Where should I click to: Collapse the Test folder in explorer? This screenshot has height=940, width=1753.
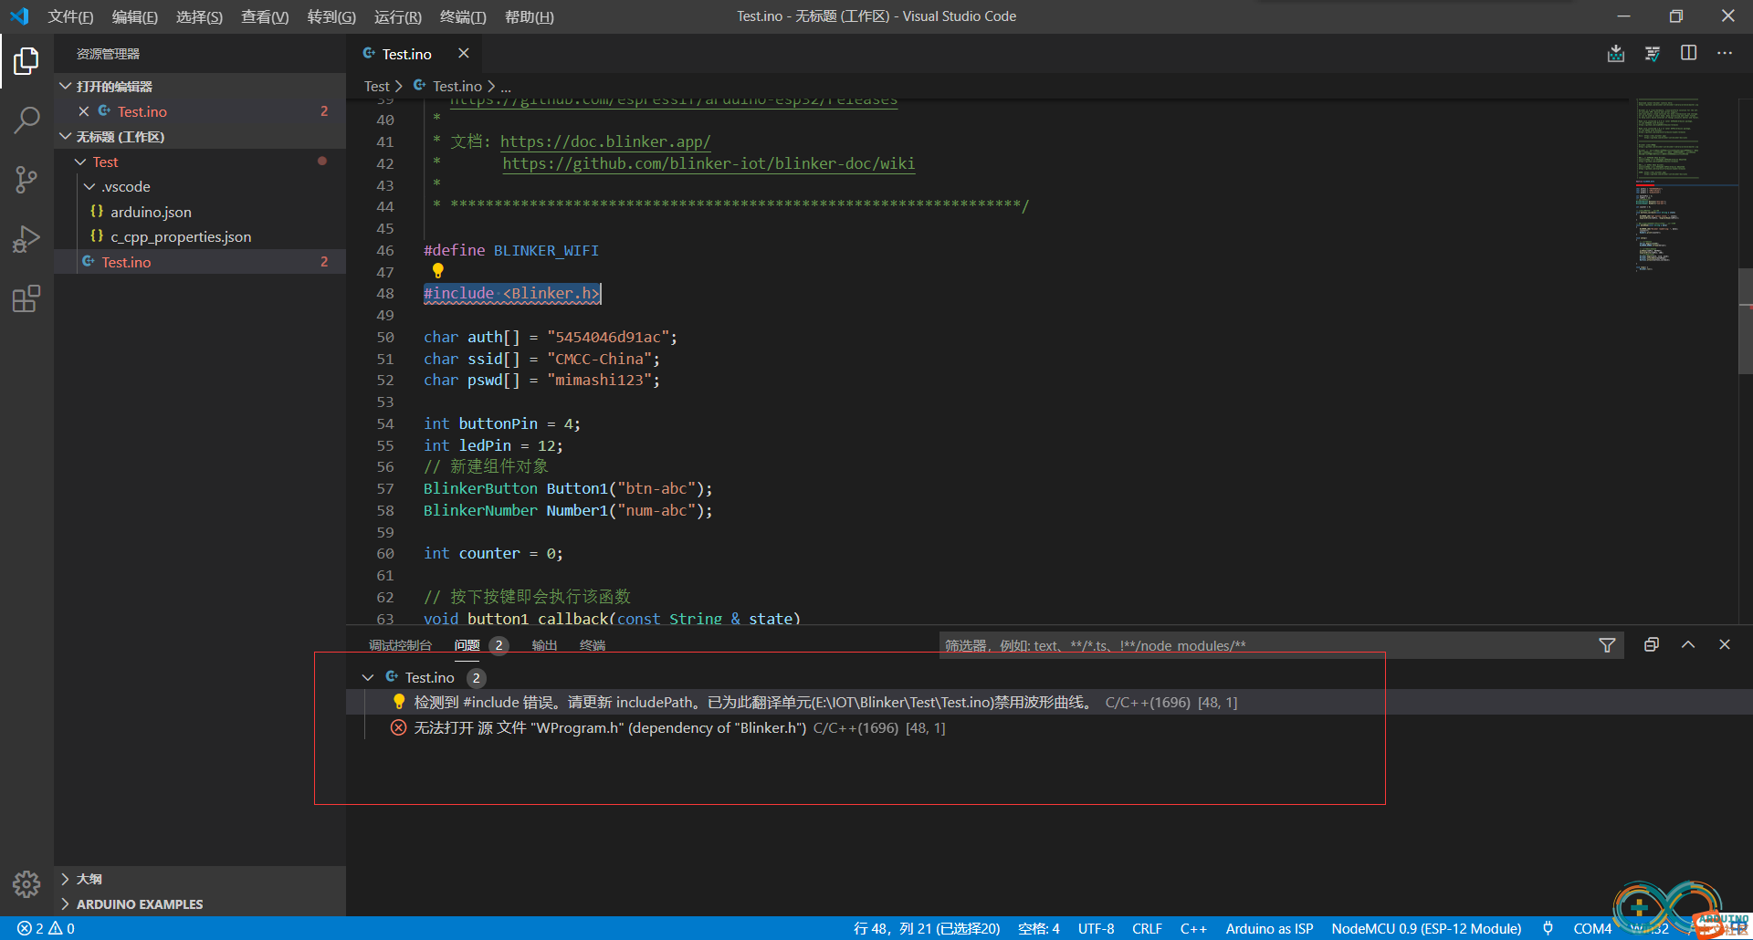pos(80,162)
